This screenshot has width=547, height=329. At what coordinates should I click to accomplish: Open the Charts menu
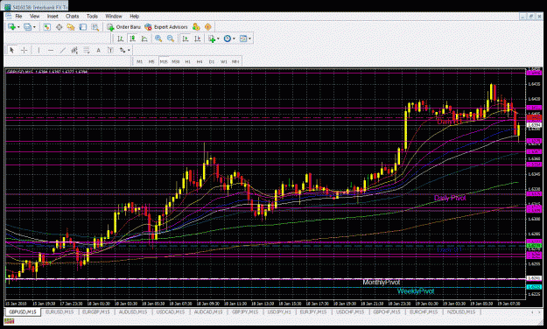[73, 16]
